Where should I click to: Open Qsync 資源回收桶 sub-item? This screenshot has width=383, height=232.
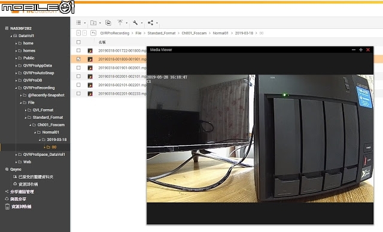28,184
